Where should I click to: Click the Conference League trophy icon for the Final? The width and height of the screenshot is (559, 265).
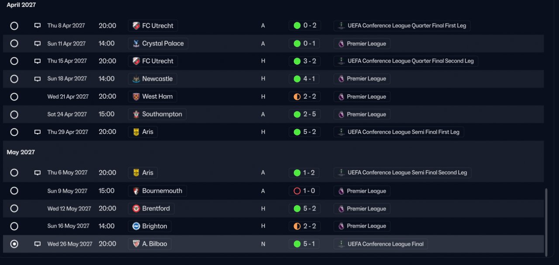tap(342, 244)
